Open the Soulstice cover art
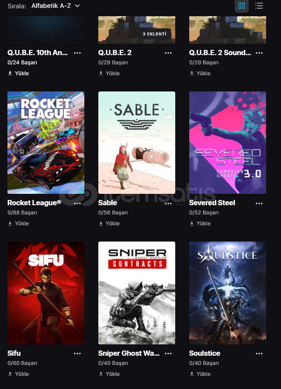281x389 pixels. click(228, 293)
